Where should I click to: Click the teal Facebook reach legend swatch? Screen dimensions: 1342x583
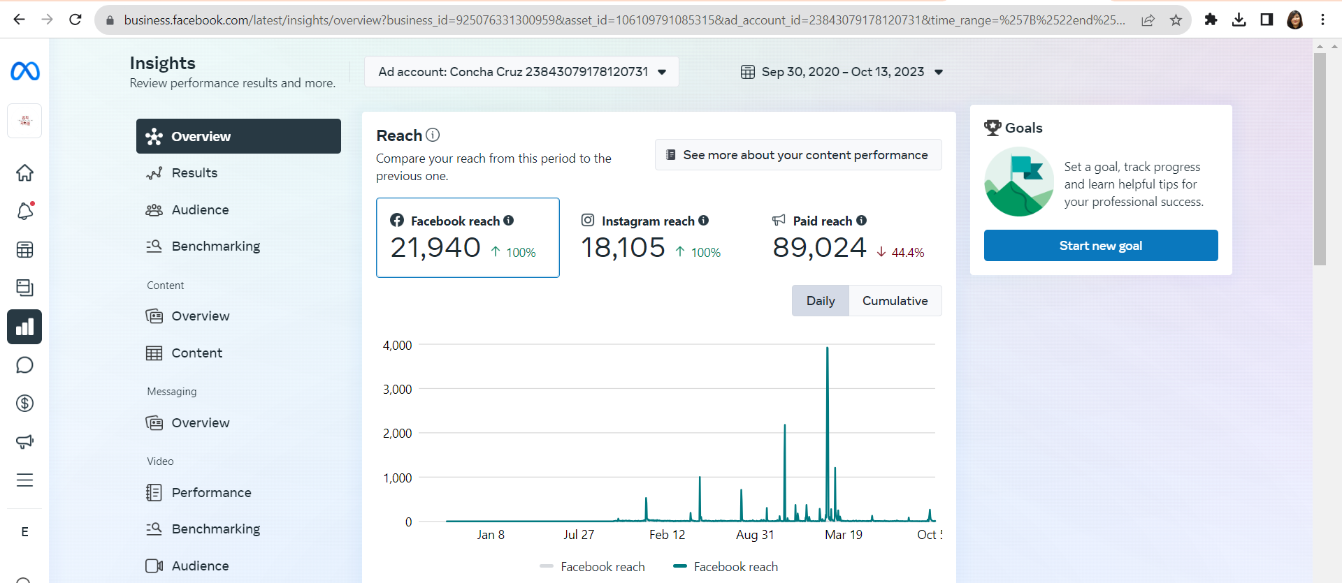coord(680,566)
